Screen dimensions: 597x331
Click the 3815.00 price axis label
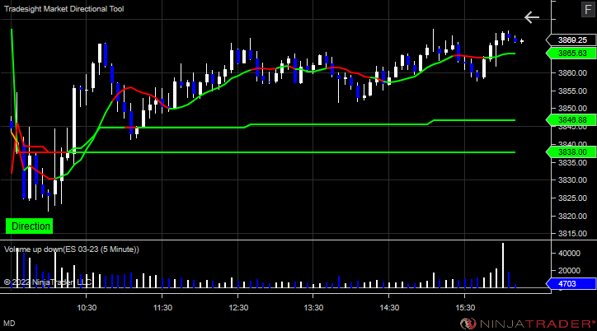coord(572,234)
